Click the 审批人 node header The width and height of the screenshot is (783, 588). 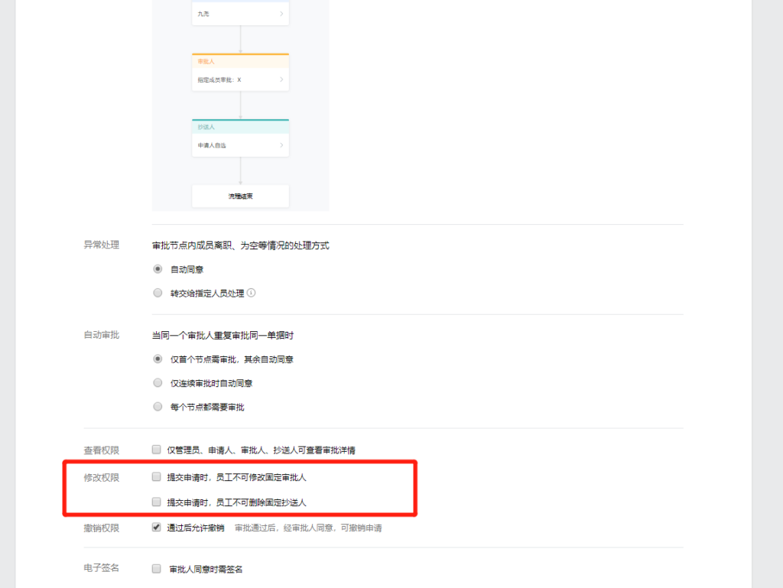tap(240, 61)
